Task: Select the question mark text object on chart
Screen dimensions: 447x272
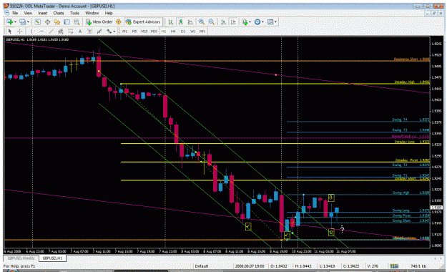Action: (x=342, y=229)
